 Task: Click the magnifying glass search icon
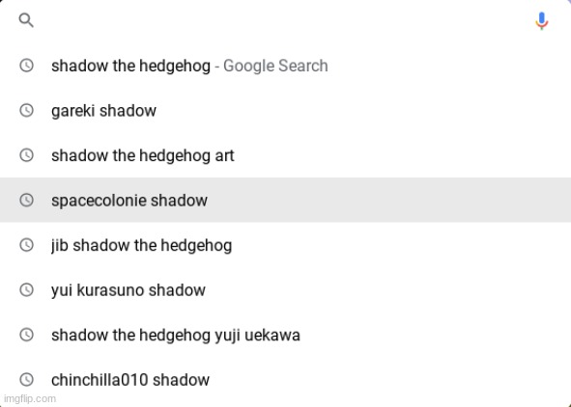tap(26, 20)
